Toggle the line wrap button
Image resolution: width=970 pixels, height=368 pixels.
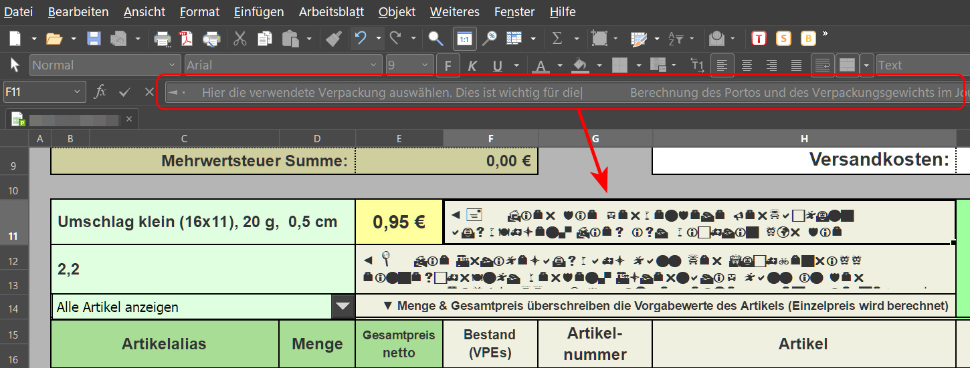point(822,65)
